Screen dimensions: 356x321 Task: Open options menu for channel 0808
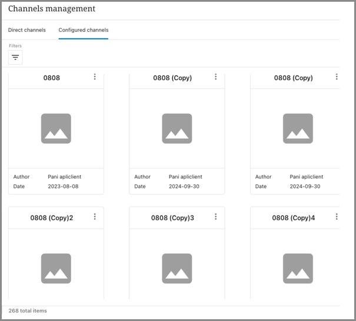(95, 77)
